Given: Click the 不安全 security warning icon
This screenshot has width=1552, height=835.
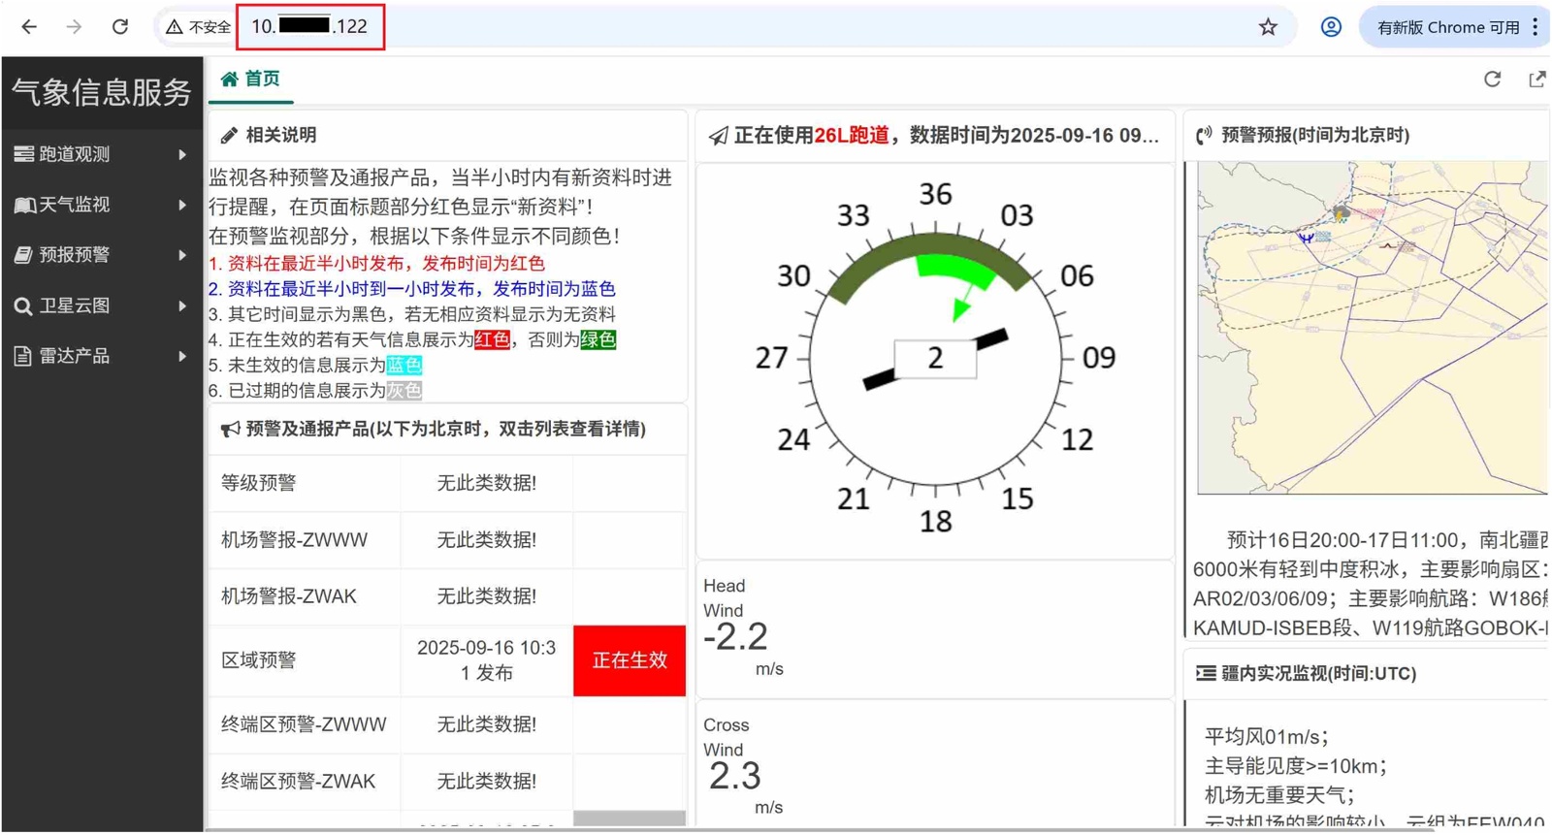Looking at the screenshot, I should (175, 27).
